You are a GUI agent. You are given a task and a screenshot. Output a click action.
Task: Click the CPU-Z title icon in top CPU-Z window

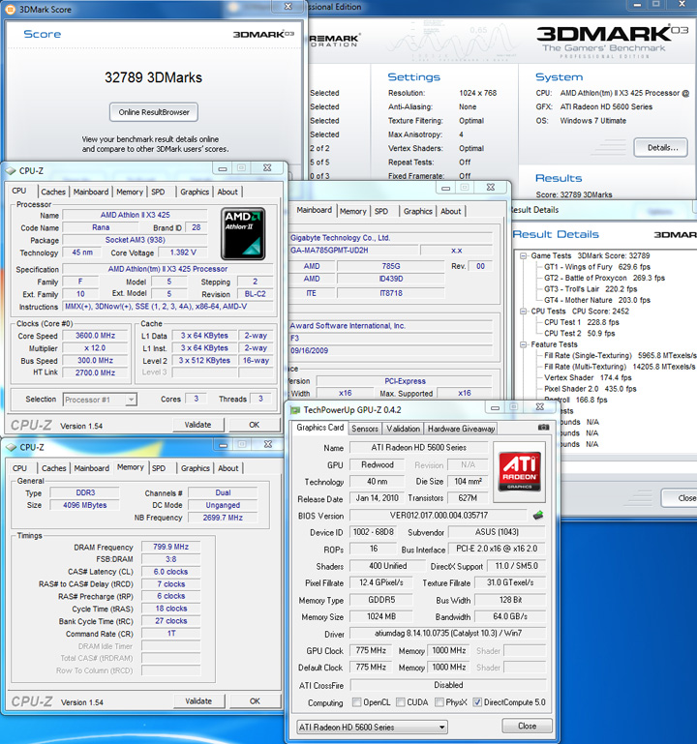coord(11,171)
